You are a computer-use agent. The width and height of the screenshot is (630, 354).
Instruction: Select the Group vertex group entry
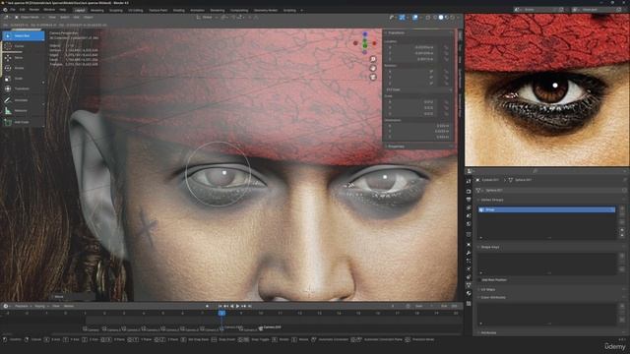coord(546,209)
